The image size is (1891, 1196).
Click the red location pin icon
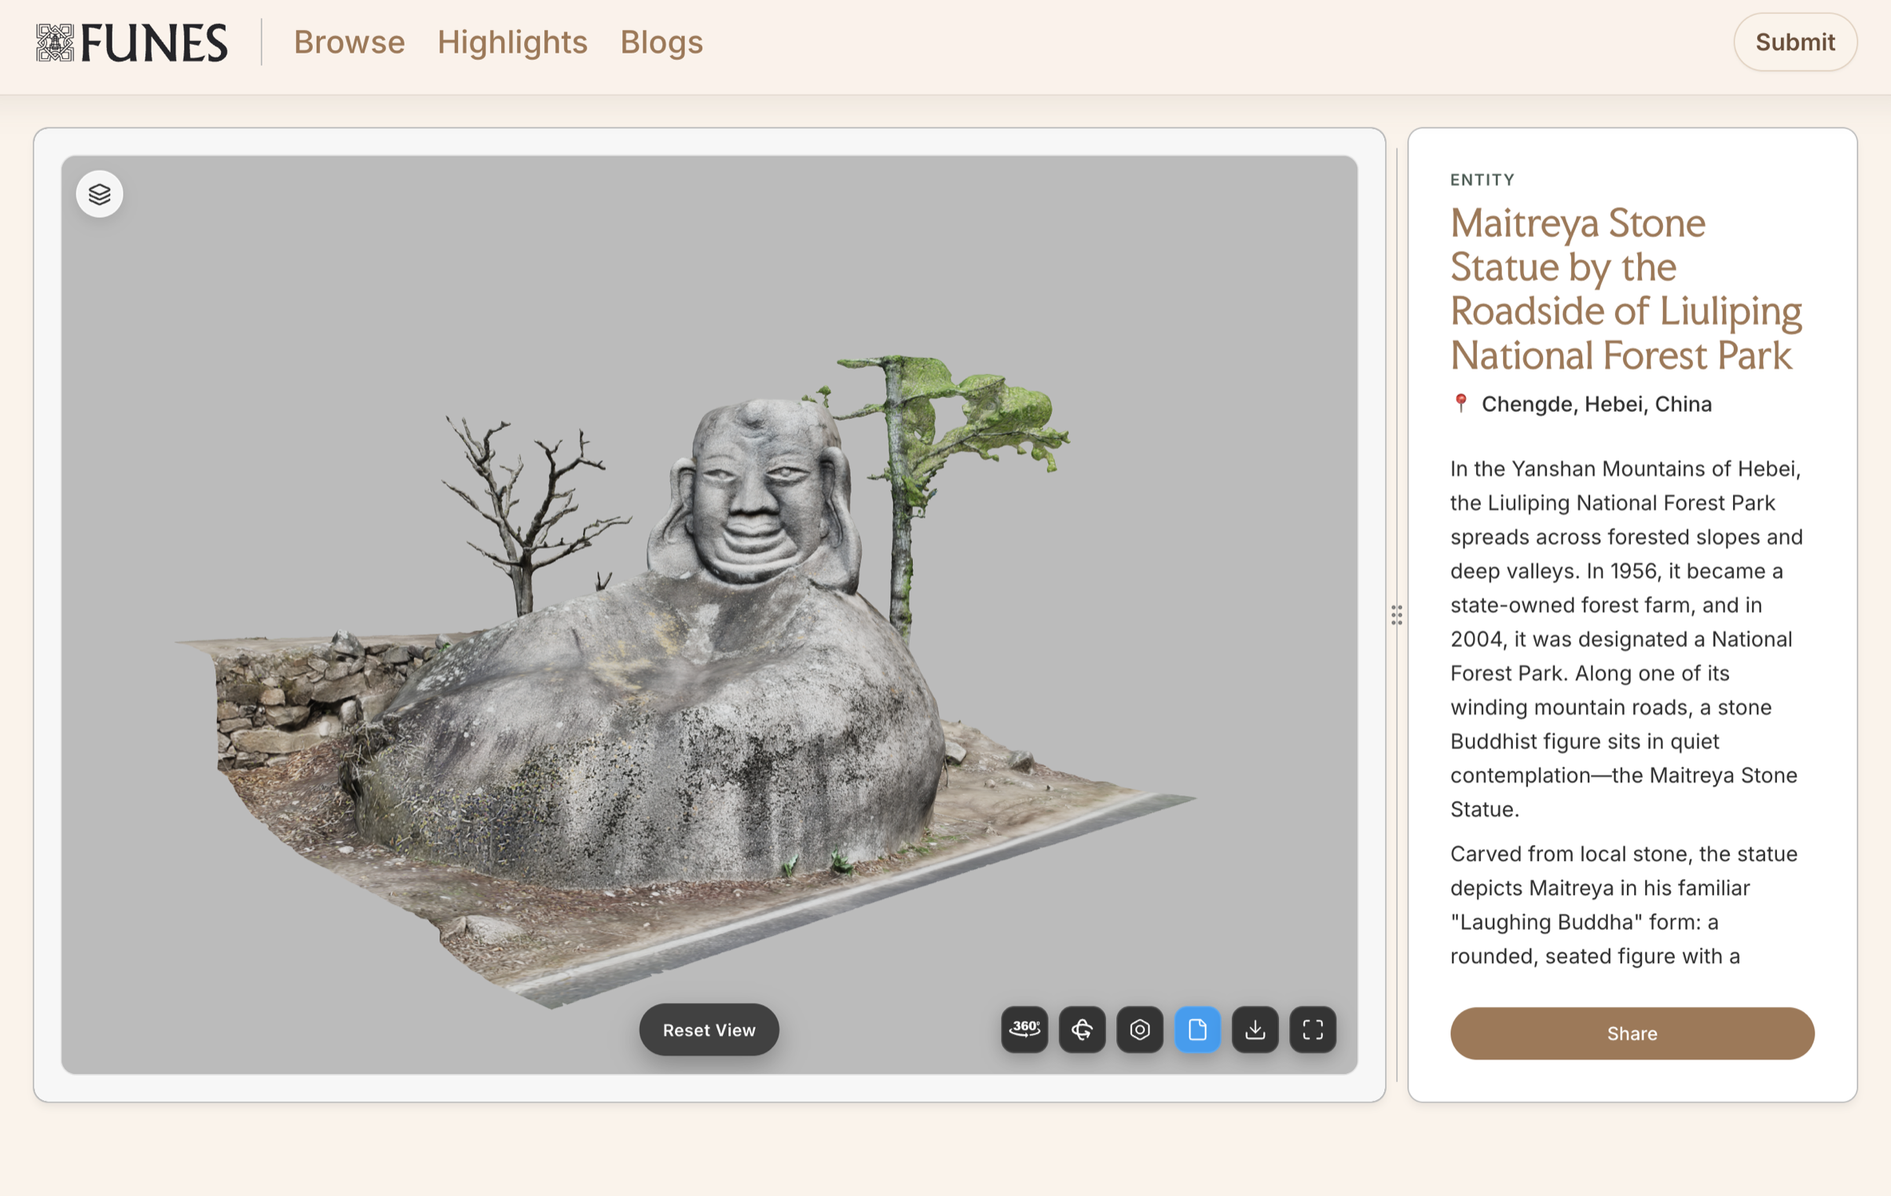tap(1460, 403)
